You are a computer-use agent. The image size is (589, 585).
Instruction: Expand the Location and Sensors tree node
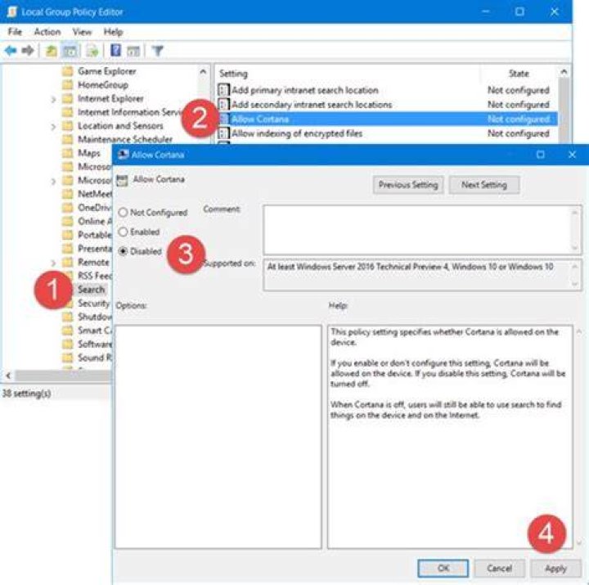click(53, 127)
